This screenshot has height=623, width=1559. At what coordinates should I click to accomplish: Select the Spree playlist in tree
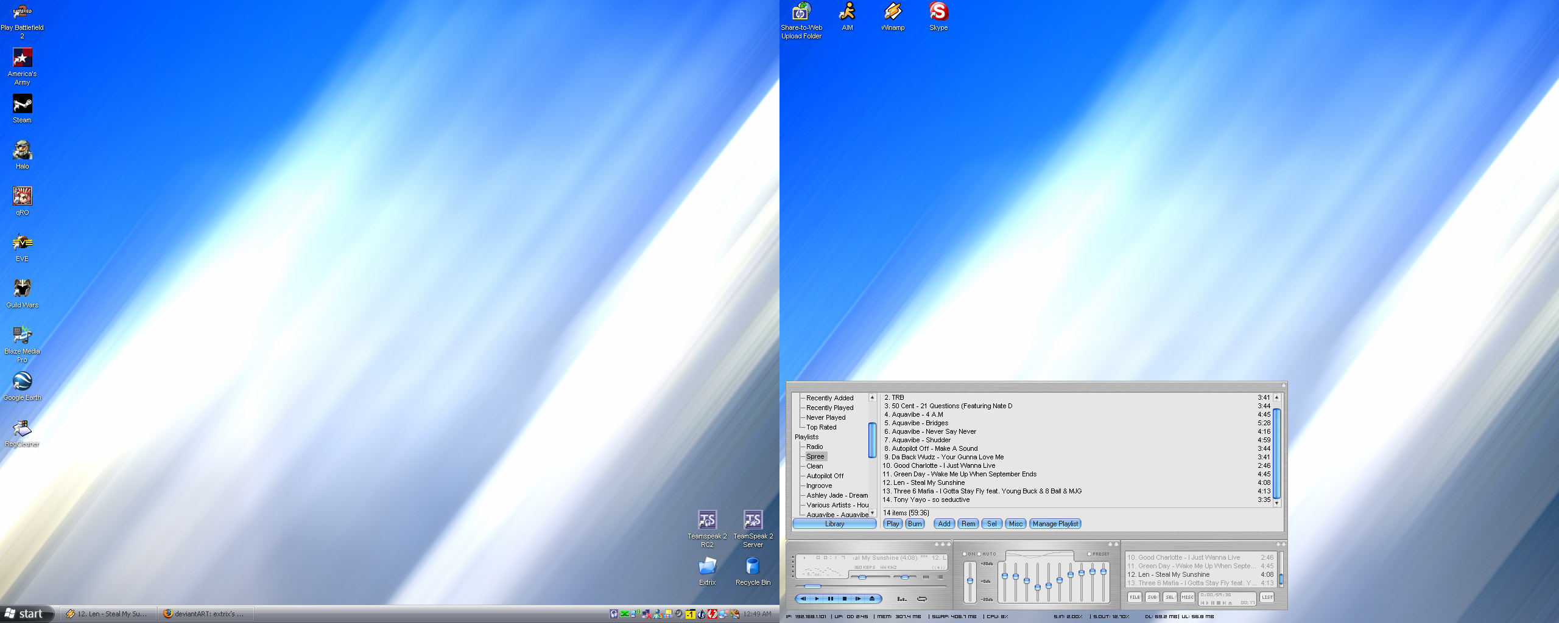click(x=815, y=456)
